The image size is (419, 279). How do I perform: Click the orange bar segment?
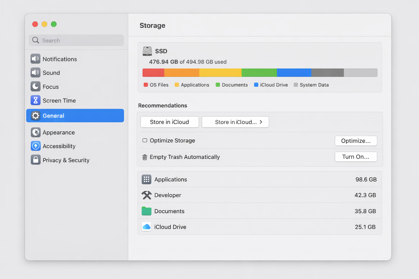point(182,73)
